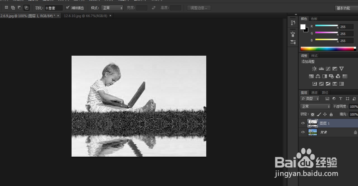Click the 填充 fill value field
Viewport: 358px width, 186px height.
click(354, 114)
